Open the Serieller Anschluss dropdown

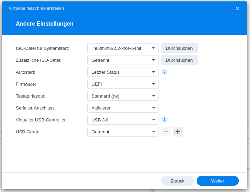point(123,108)
